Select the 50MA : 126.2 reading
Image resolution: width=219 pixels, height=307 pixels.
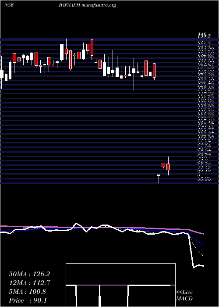tap(29, 274)
